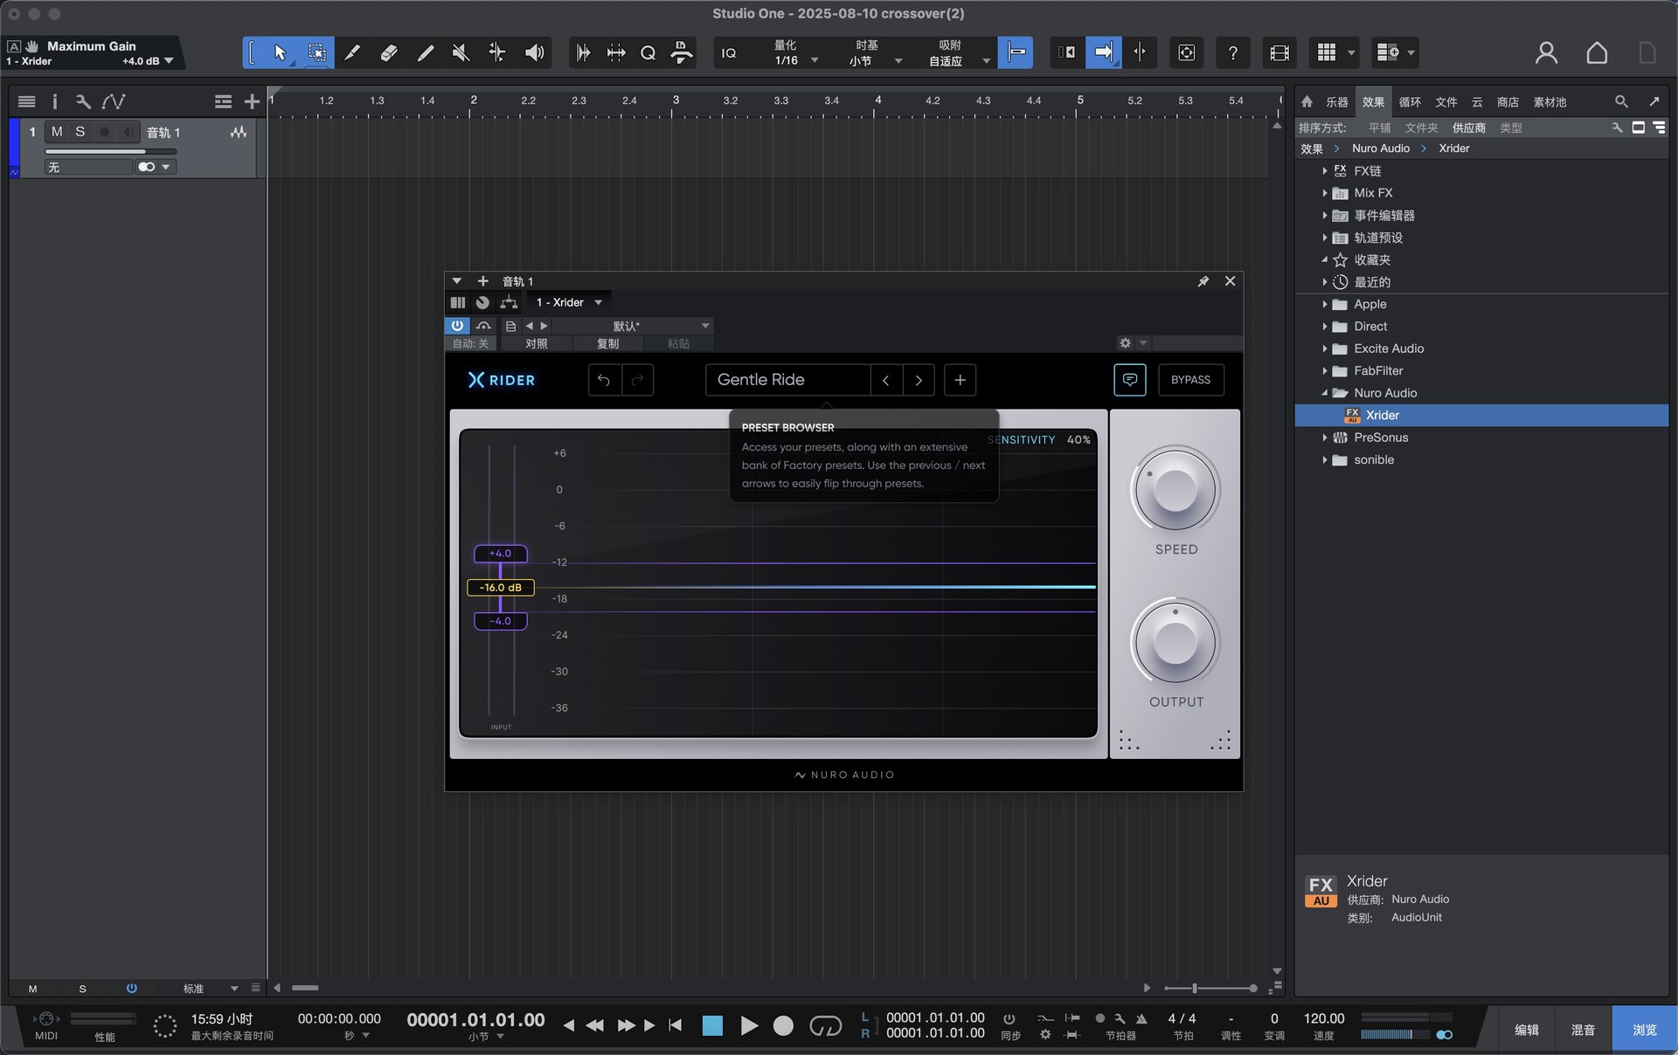Pin the Xrider plugin window
The height and width of the screenshot is (1055, 1678).
coord(1203,281)
